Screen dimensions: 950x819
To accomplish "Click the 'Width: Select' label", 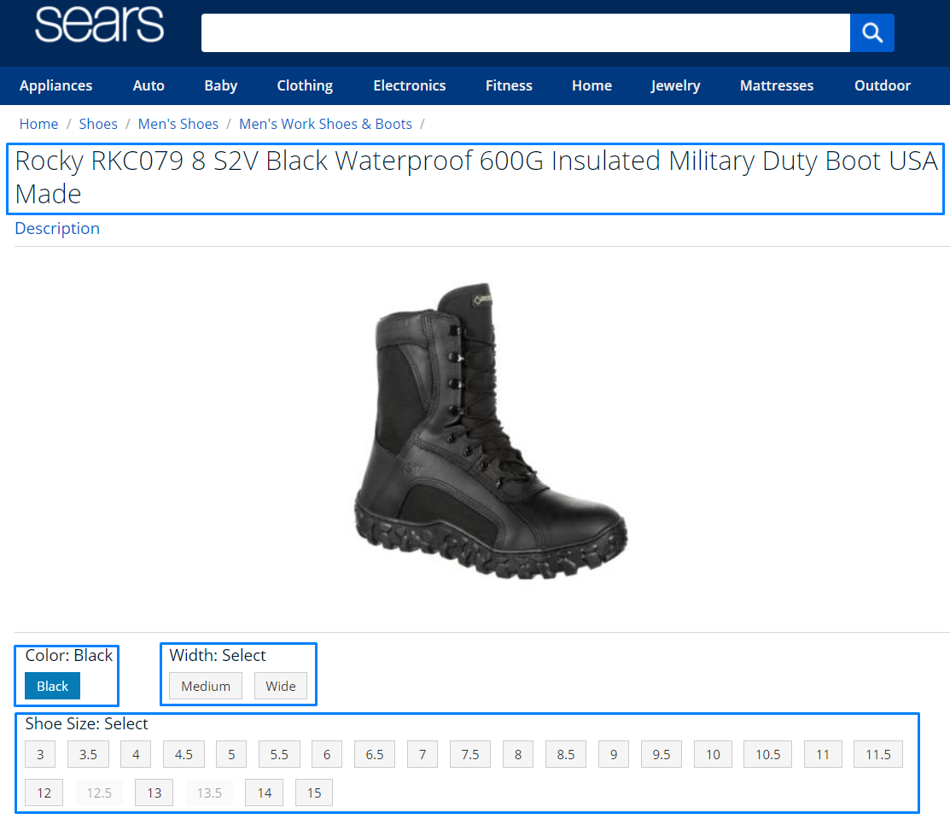I will 218,655.
